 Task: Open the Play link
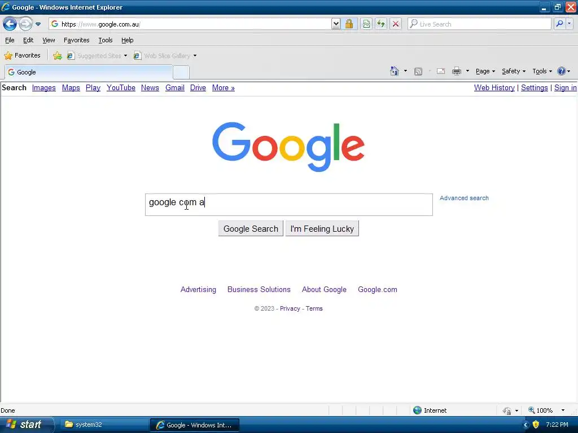[x=93, y=87]
